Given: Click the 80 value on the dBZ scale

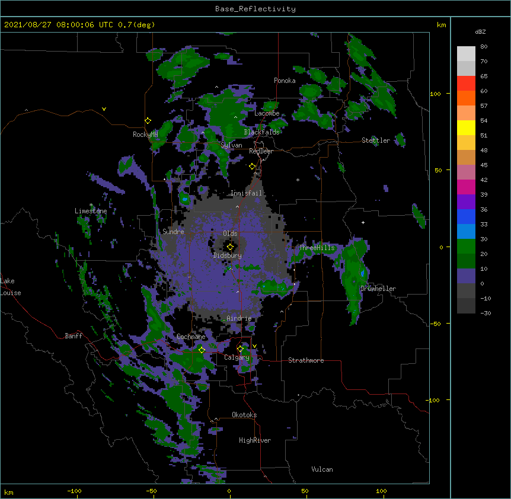Looking at the screenshot, I should click(484, 47).
